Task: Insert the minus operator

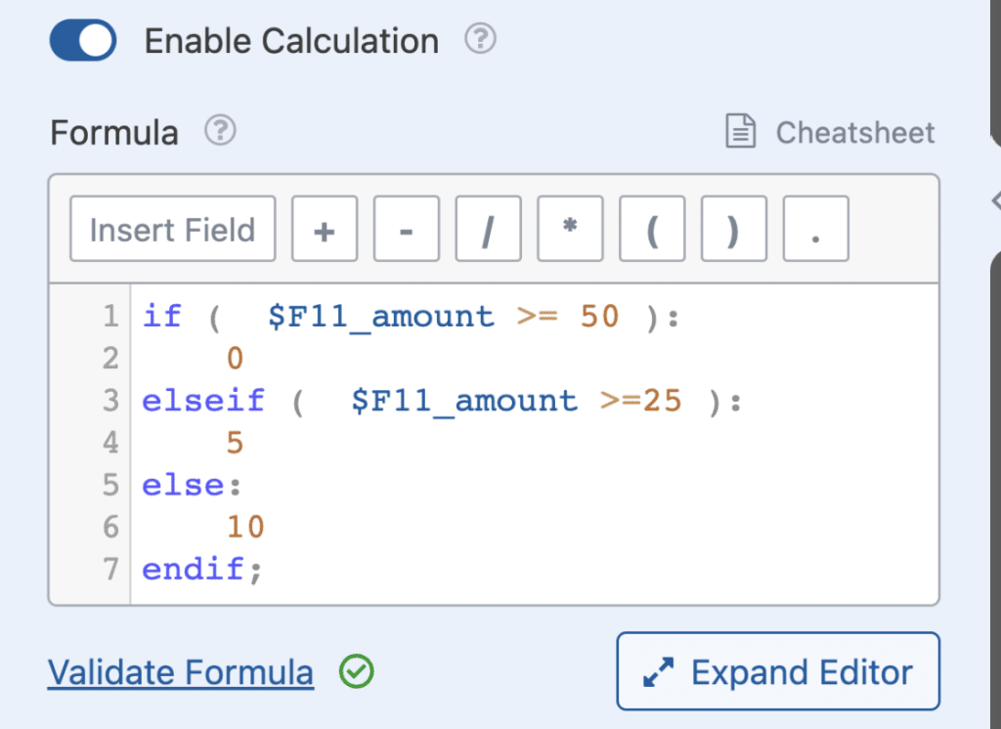Action: (x=407, y=231)
